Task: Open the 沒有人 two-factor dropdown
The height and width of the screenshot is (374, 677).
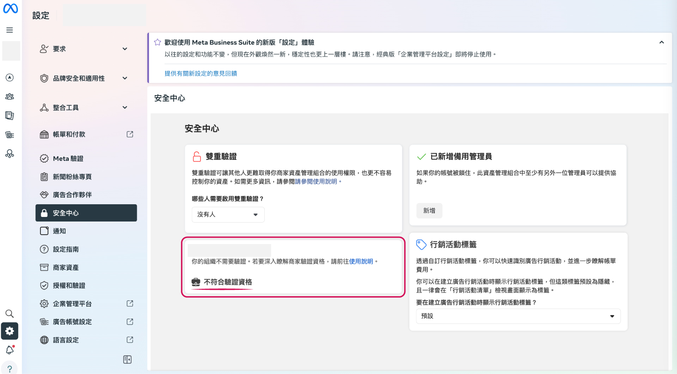Action: [228, 214]
